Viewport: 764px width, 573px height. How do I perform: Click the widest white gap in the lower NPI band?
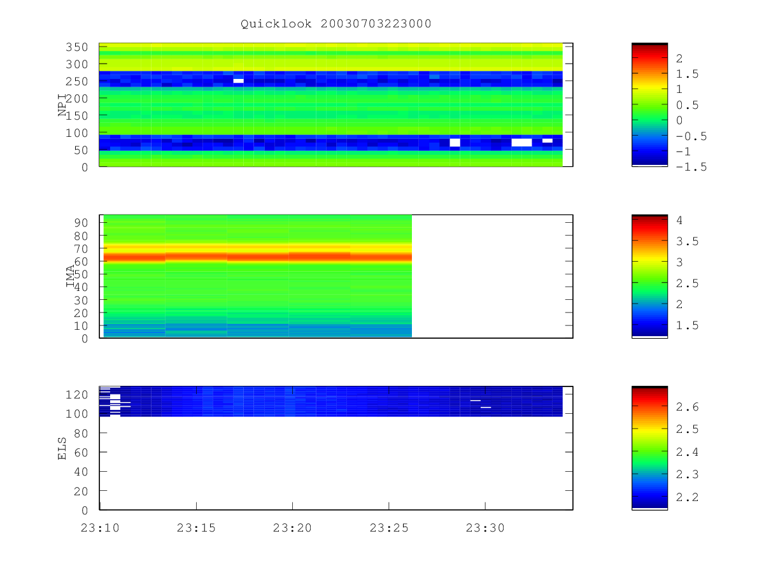pos(521,143)
